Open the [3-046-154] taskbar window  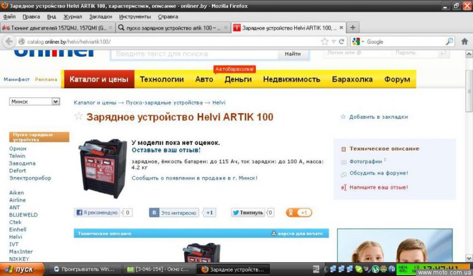pos(158,269)
